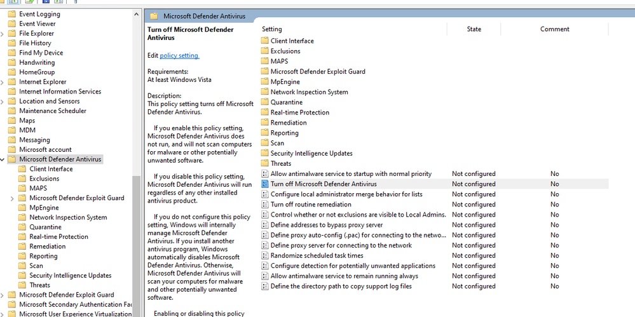Screen dimensions: 635x317
Task: Select 'Control whether or not exclusions are visible to Local Admins.'
Action: click(358, 215)
